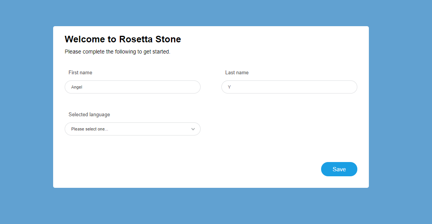The width and height of the screenshot is (432, 224).
Task: Click the "Y" text in Last name
Action: [x=229, y=87]
